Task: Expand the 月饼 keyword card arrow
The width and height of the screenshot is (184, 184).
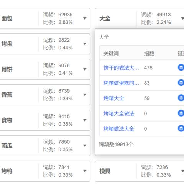Action: [85, 69]
